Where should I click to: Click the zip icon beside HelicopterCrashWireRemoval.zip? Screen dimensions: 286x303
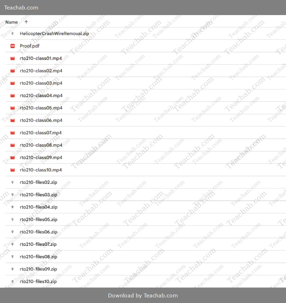click(x=13, y=34)
